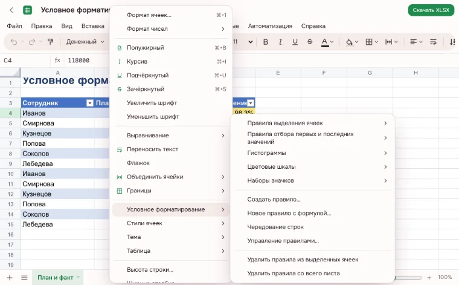Click the Undo icon
This screenshot has width=459, height=285.
tap(13, 42)
